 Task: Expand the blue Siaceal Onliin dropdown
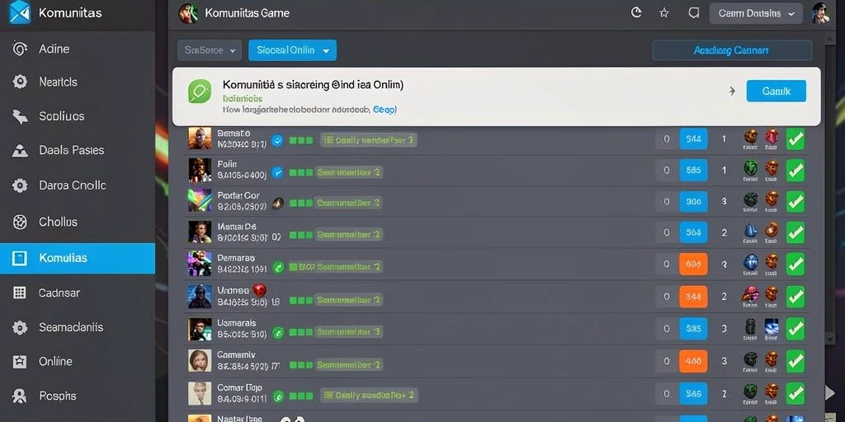(x=292, y=50)
